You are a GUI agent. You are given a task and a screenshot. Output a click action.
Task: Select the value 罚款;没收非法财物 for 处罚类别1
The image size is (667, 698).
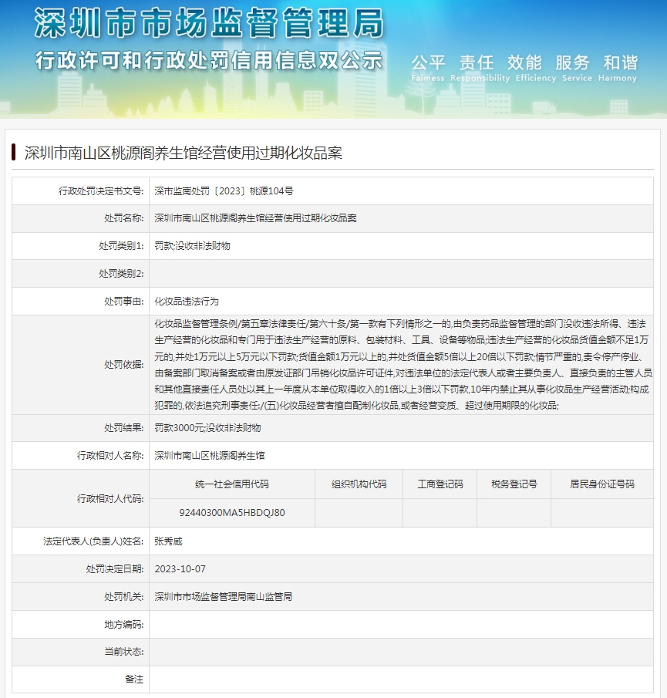point(192,246)
